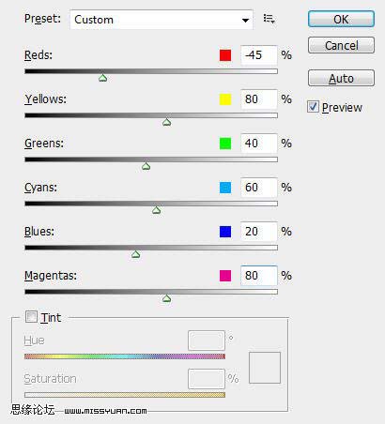Image resolution: width=385 pixels, height=424 pixels.
Task: Disable the Preview checkbox
Action: pos(313,107)
